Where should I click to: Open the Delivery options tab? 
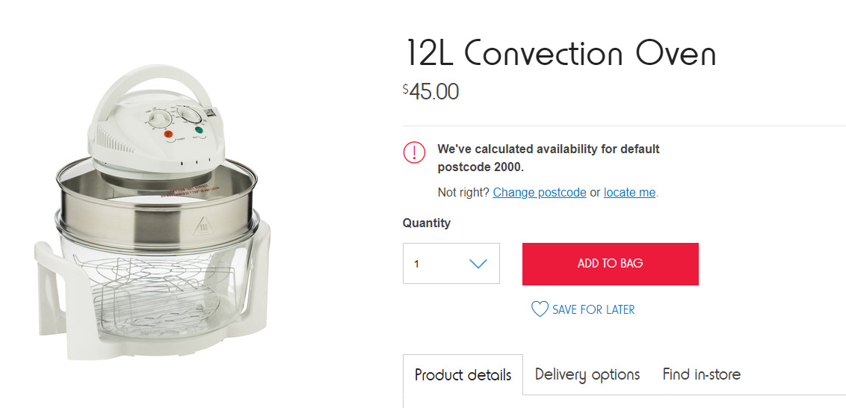coord(587,374)
